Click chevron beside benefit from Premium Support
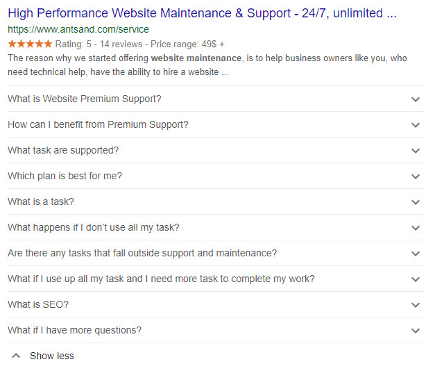Image resolution: width=435 pixels, height=371 pixels. click(x=416, y=125)
